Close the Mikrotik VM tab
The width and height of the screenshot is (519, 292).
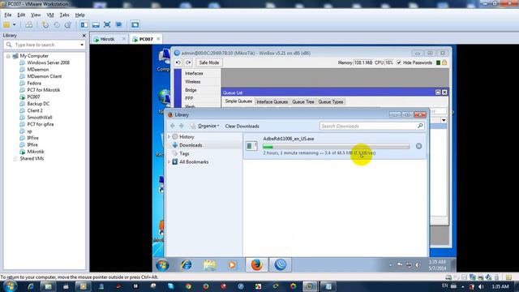[x=124, y=39]
